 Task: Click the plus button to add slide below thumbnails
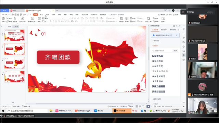(x=13, y=102)
